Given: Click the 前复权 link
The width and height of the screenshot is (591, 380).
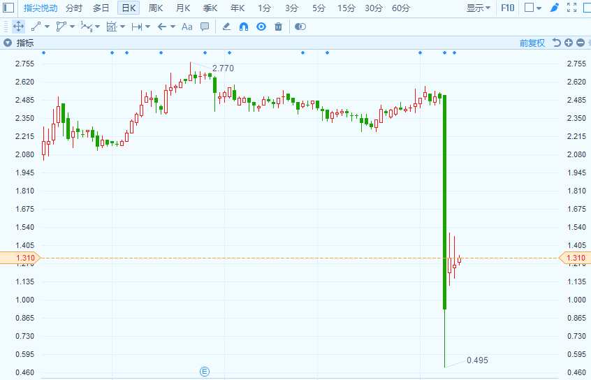Looking at the screenshot, I should [x=532, y=43].
